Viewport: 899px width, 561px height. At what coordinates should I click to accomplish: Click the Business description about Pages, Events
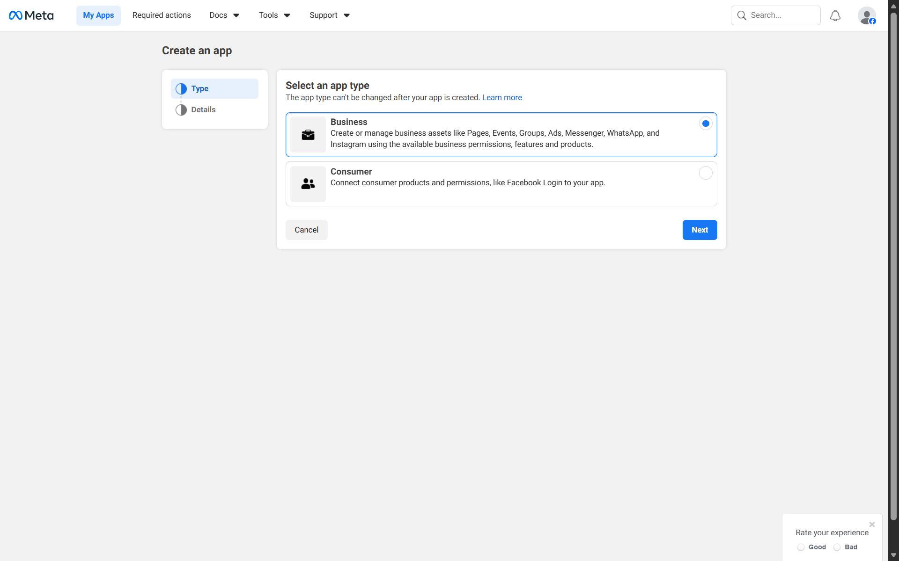(x=495, y=139)
